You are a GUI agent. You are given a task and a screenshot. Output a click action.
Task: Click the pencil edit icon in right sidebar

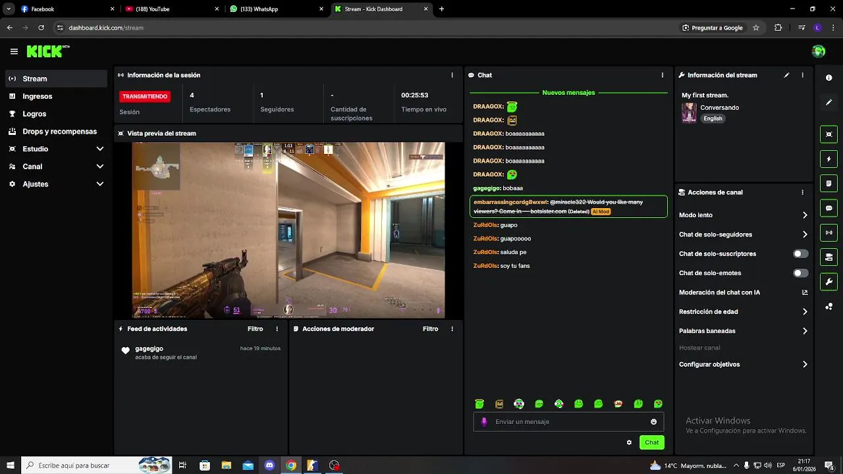(x=829, y=103)
